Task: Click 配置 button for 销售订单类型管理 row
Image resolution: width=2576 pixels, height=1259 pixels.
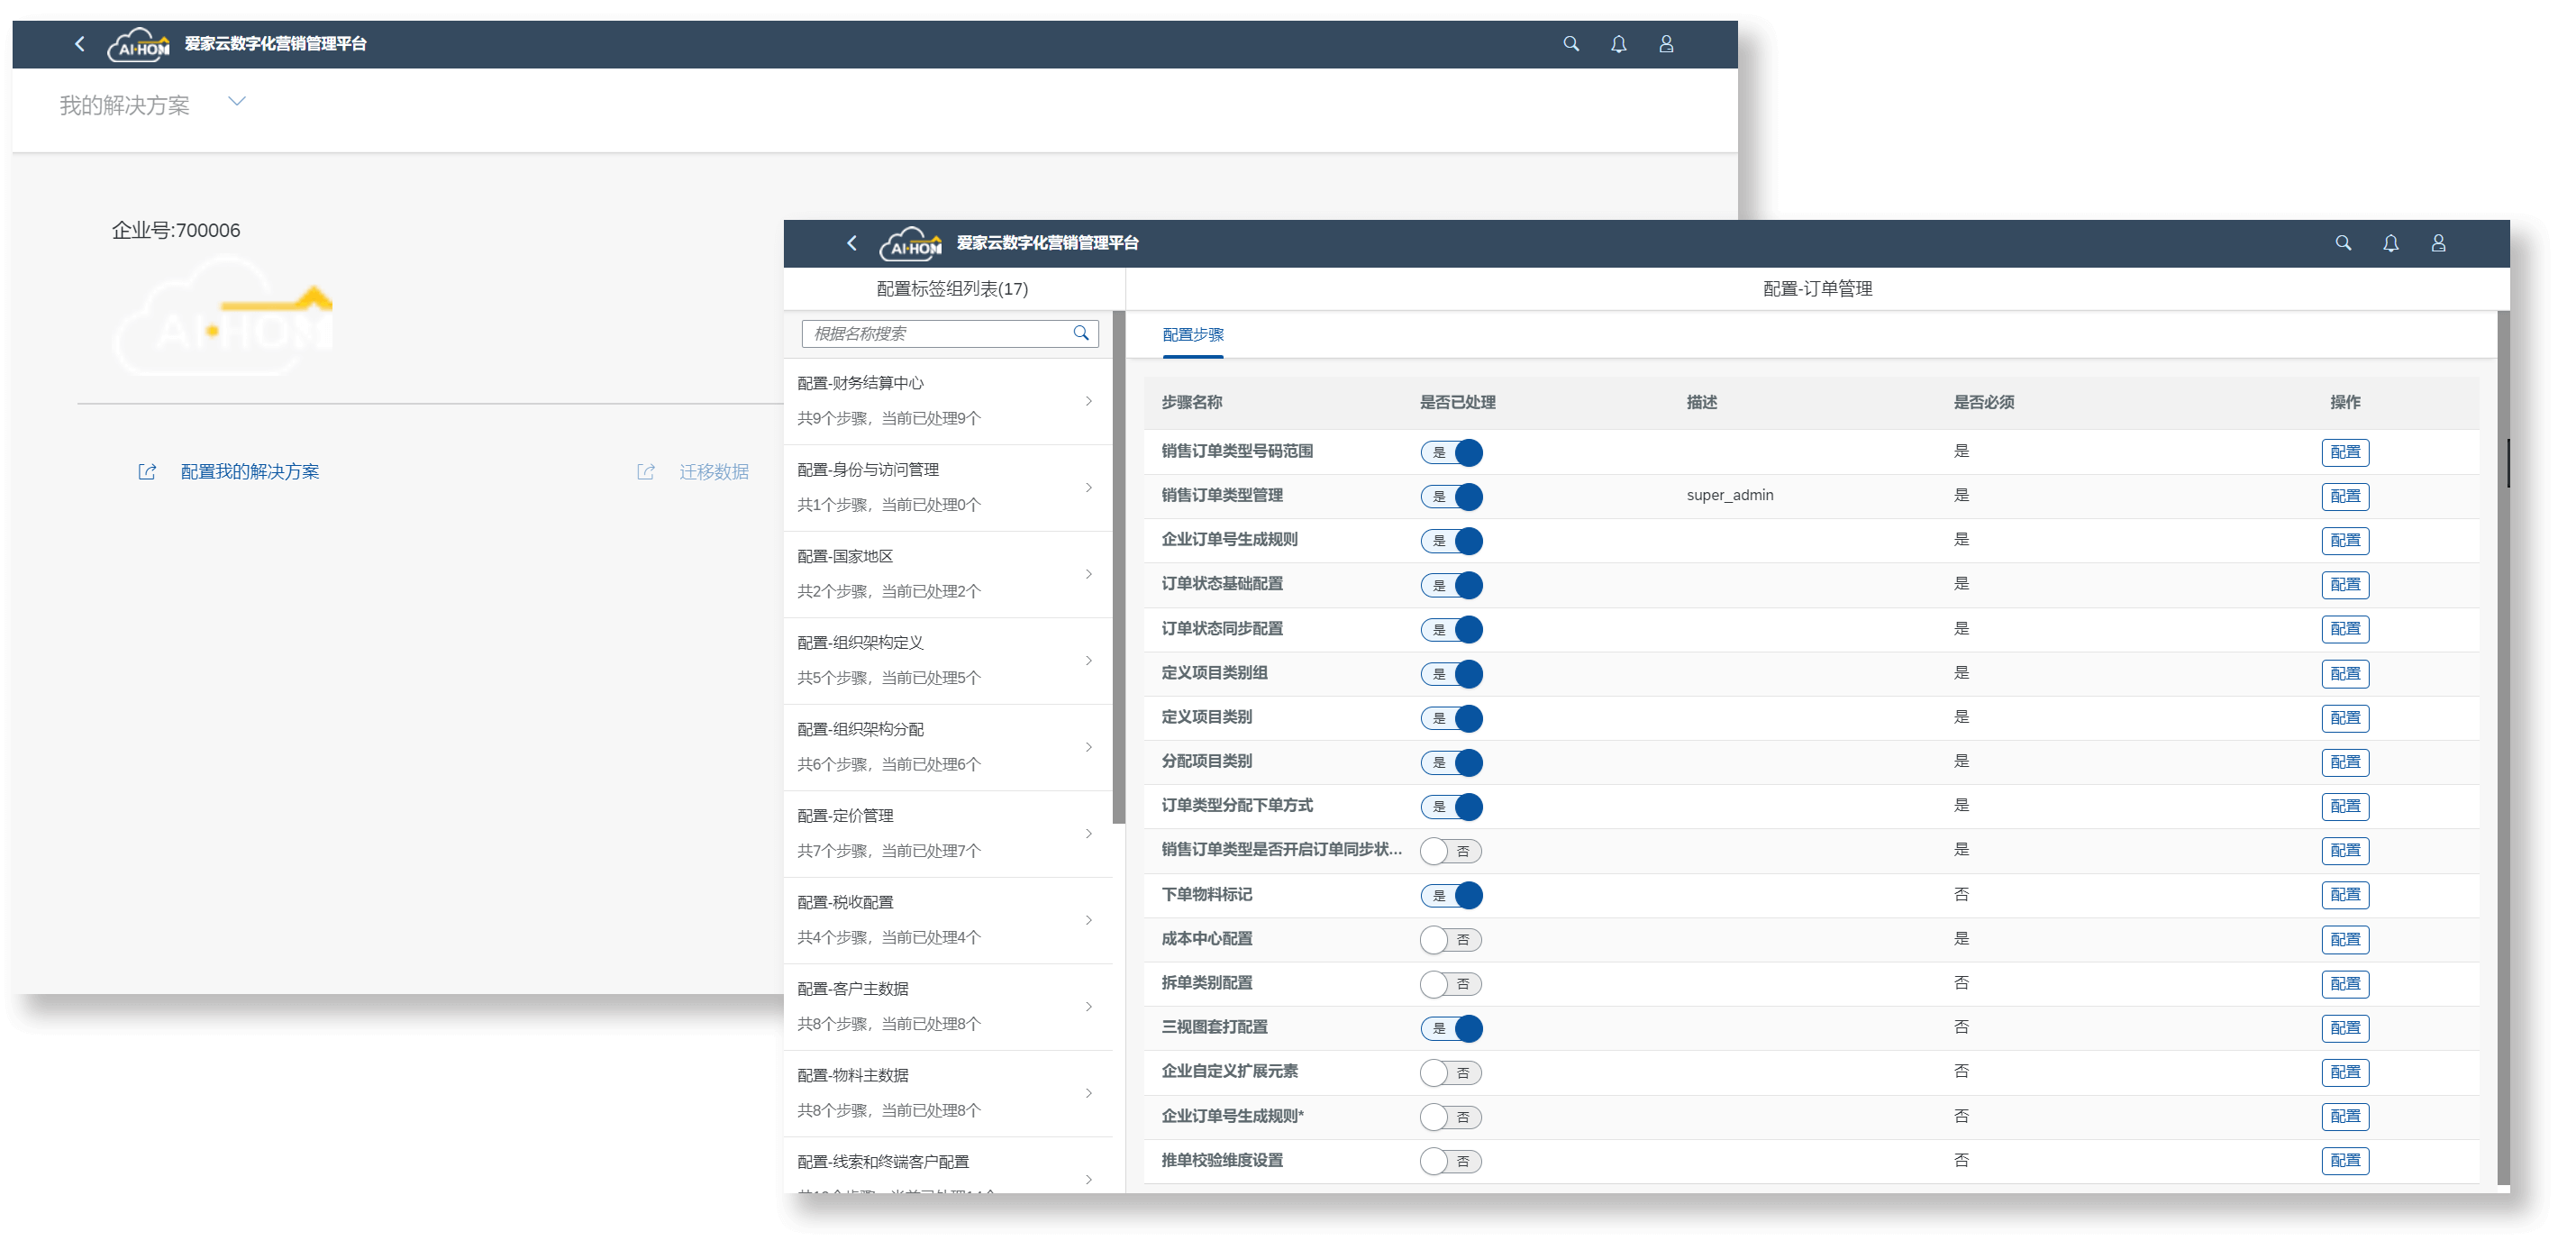Action: pyautogui.click(x=2344, y=496)
